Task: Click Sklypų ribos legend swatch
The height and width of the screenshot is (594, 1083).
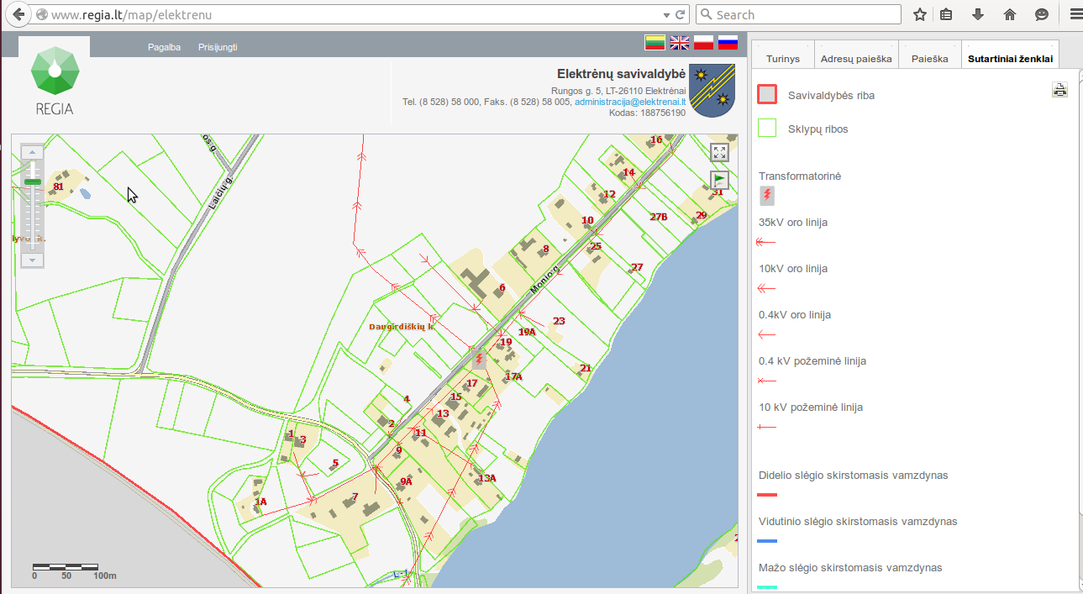Action: point(767,128)
